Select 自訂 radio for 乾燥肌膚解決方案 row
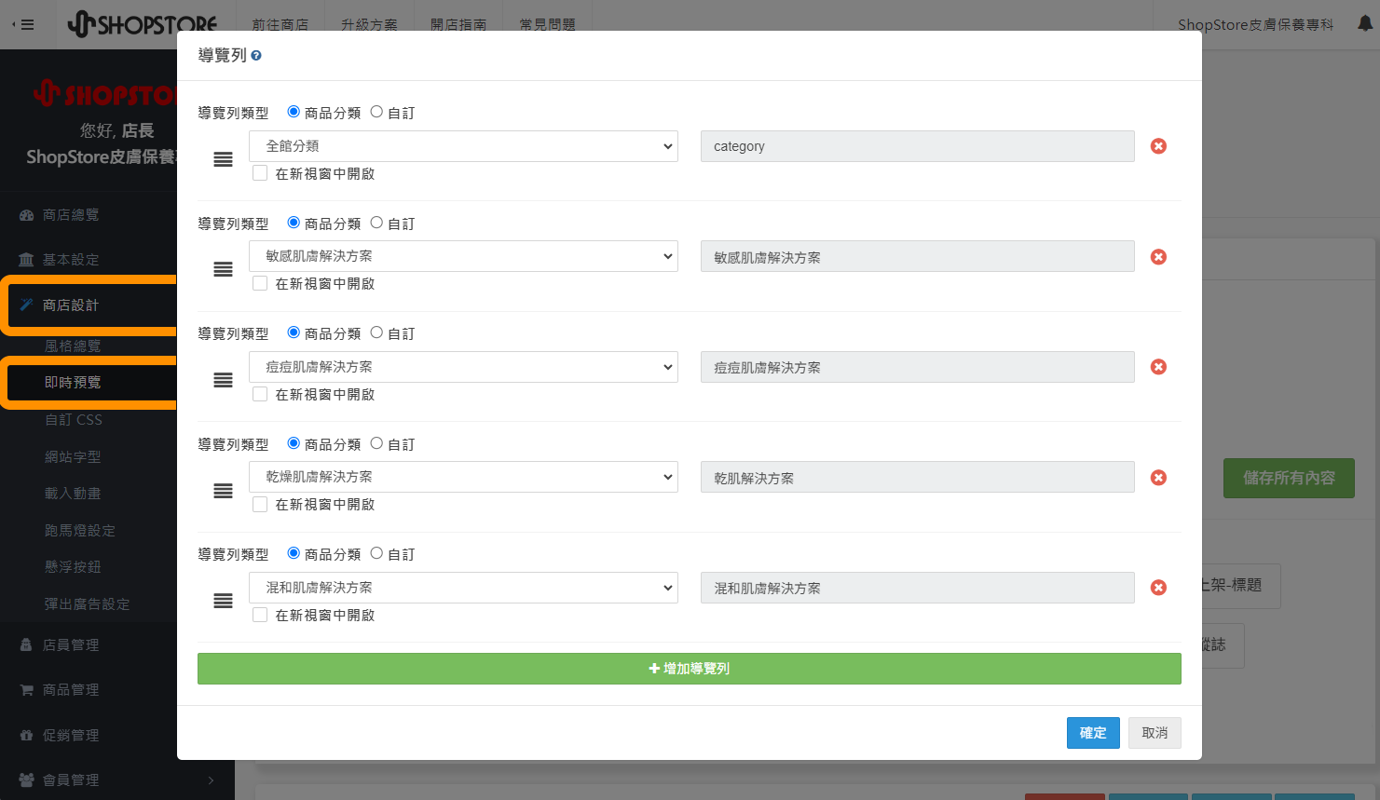Viewport: 1380px width, 800px height. point(376,443)
